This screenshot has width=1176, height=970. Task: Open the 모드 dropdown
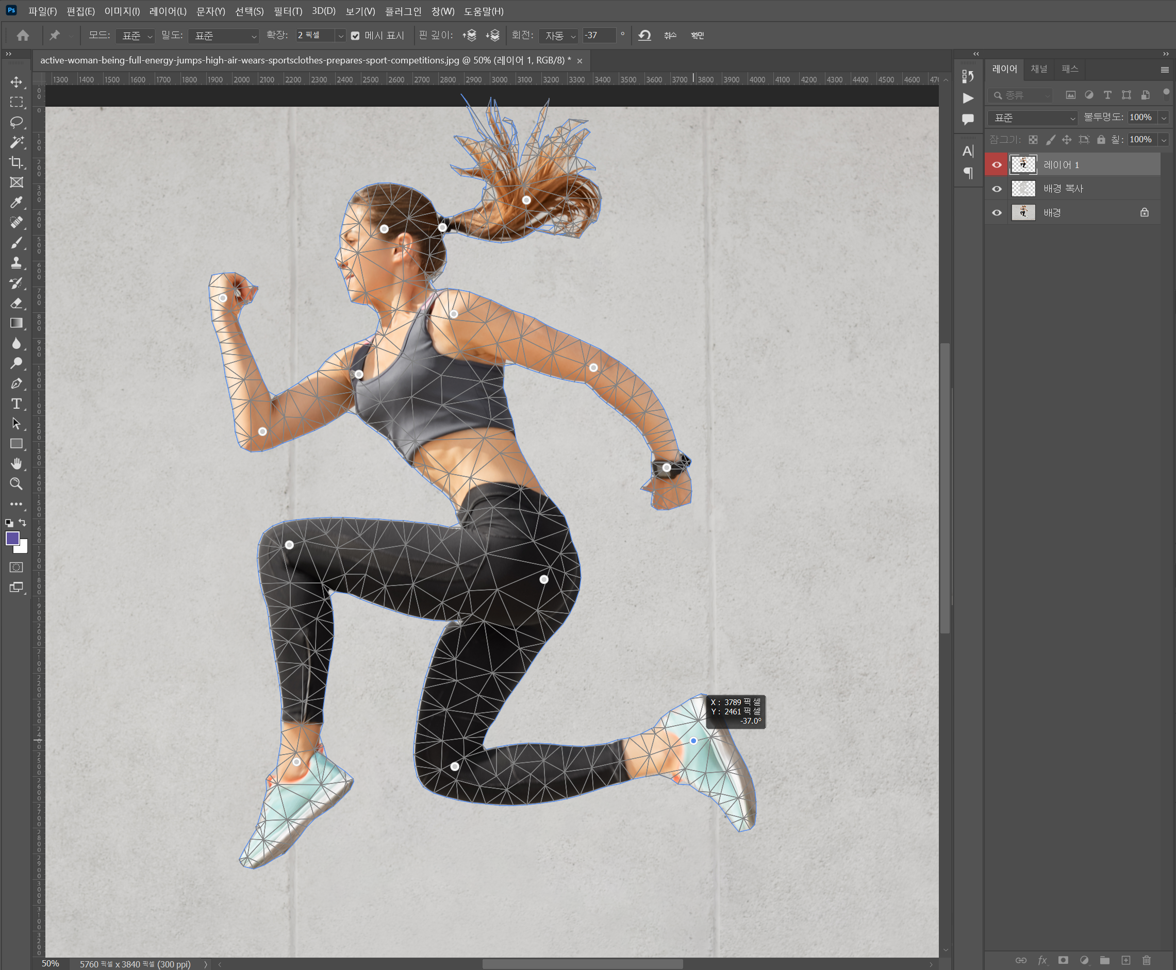(135, 36)
